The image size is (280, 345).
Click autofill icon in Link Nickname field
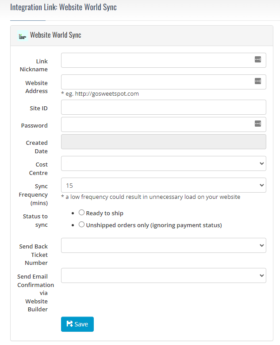pos(258,59)
